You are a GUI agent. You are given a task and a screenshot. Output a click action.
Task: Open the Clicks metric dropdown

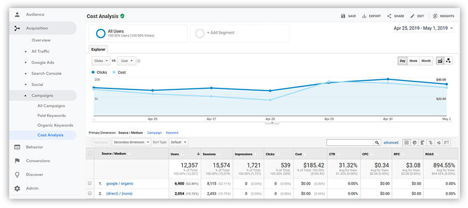(101, 61)
